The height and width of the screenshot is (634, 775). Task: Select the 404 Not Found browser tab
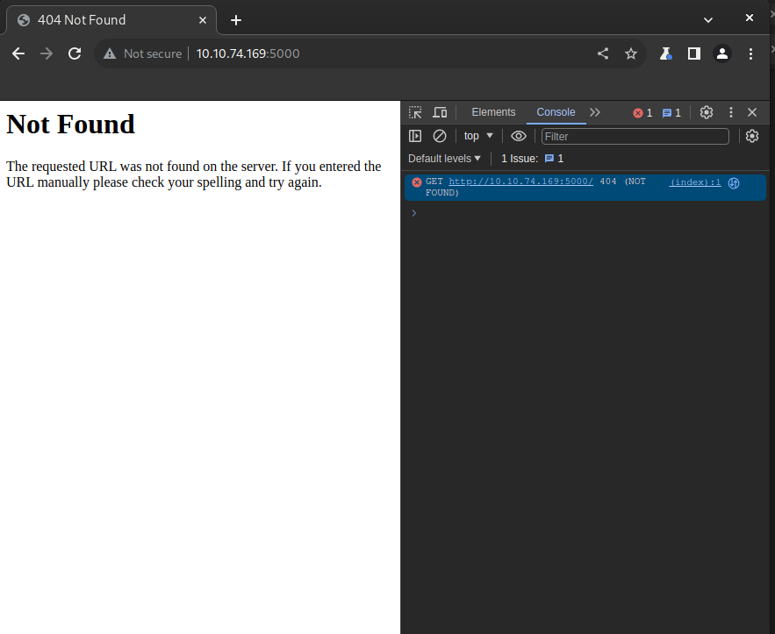111,20
